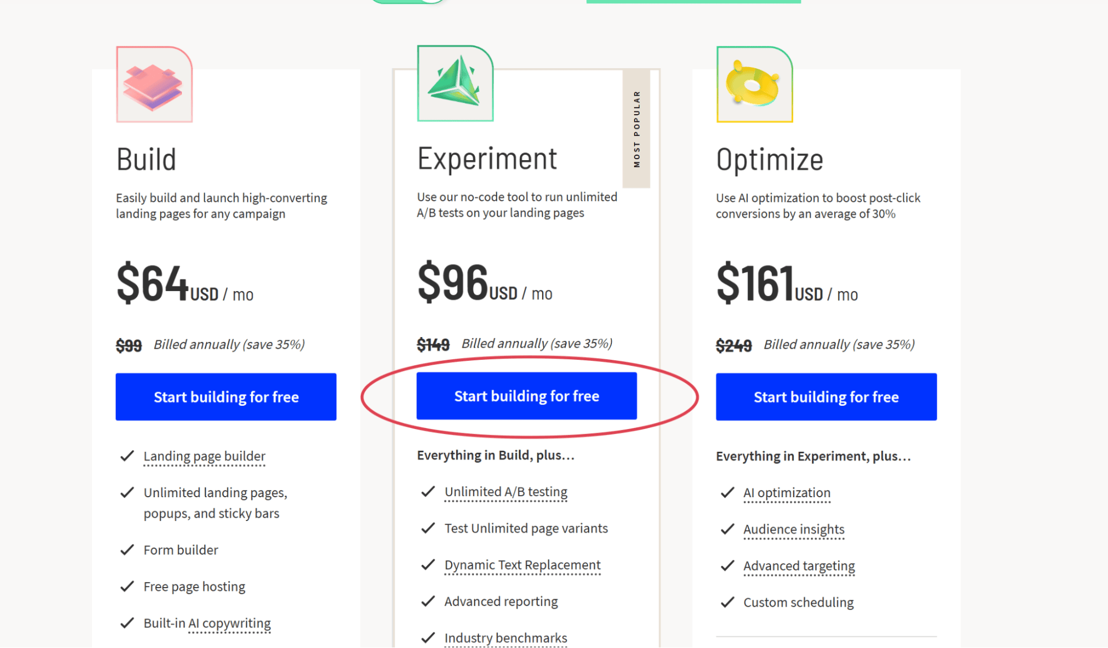Click the checkmark beside Landing page builder
The height and width of the screenshot is (648, 1108).
click(x=127, y=456)
